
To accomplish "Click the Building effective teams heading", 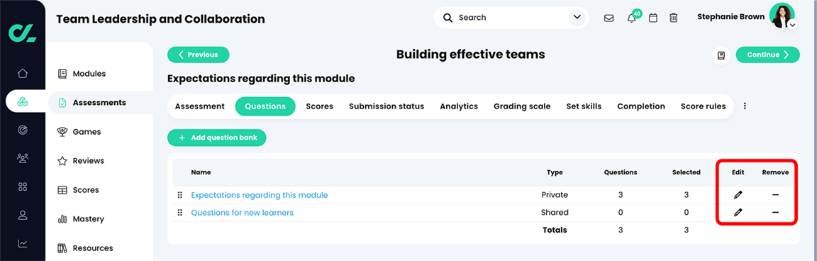I will point(470,54).
